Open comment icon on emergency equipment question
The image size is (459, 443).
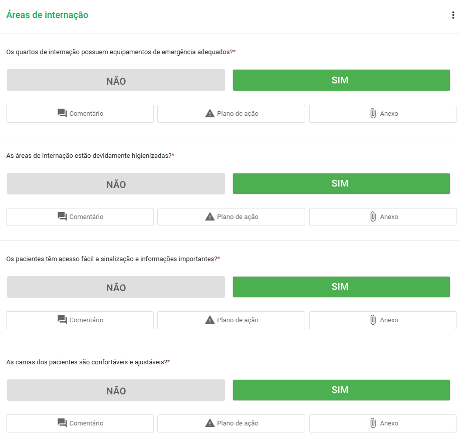point(62,113)
